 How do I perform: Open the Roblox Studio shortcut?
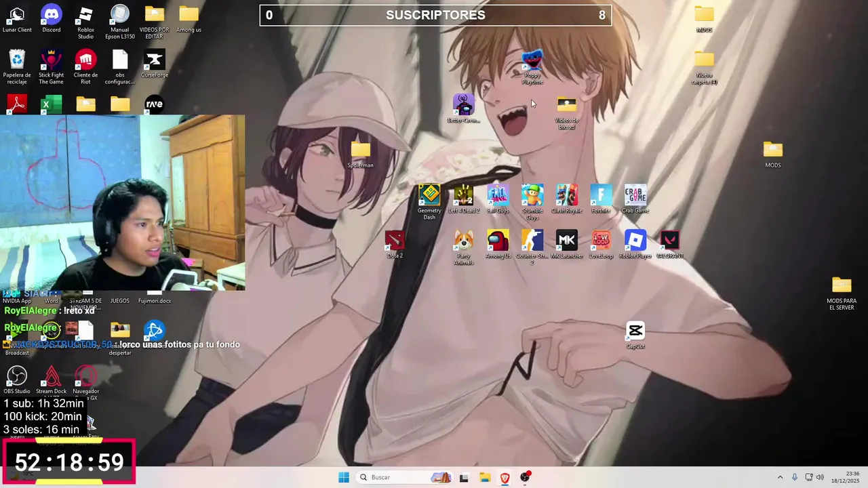pos(85,22)
